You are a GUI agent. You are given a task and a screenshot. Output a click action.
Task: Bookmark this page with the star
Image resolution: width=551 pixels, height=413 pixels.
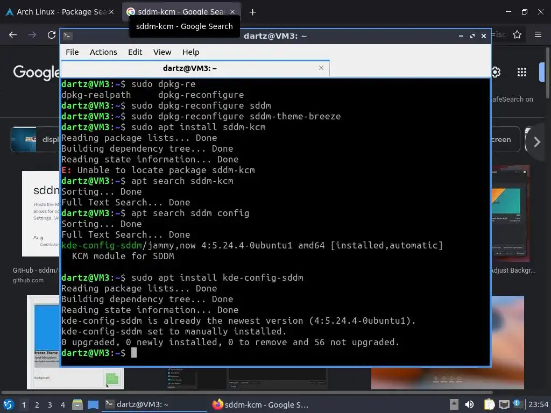tap(517, 34)
